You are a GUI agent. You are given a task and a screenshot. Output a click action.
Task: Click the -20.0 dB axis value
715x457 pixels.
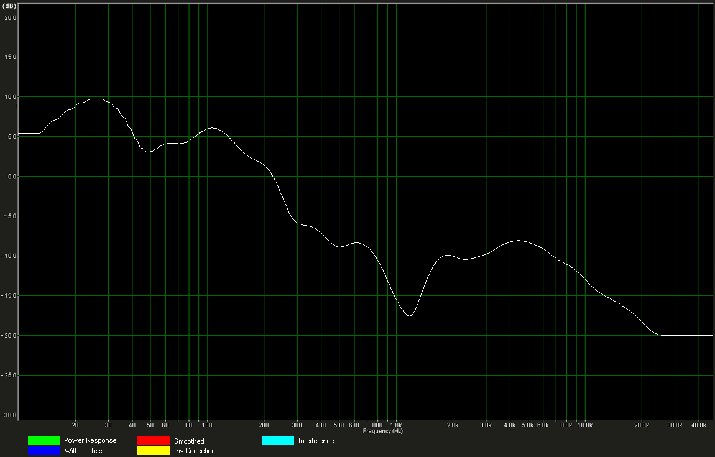point(9,336)
